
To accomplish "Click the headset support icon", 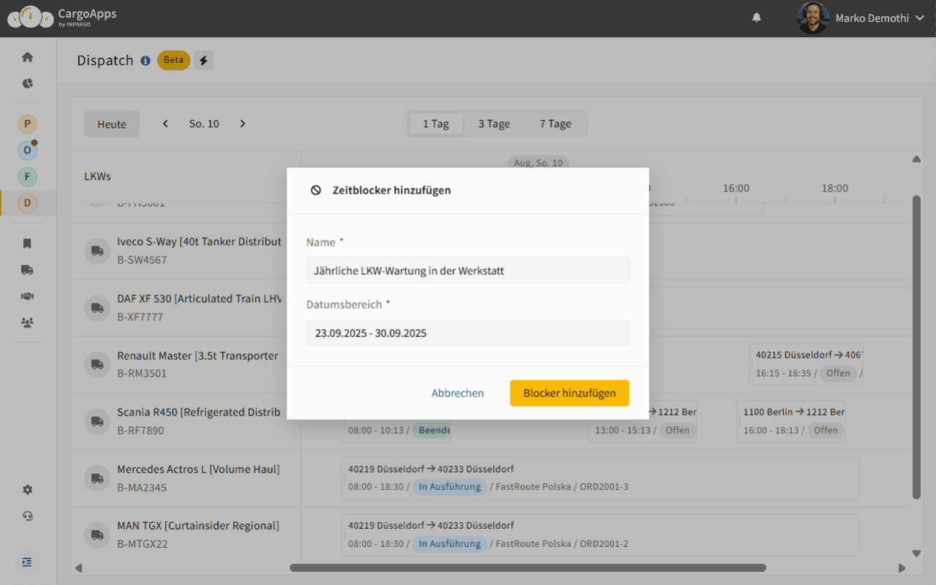I will click(28, 516).
